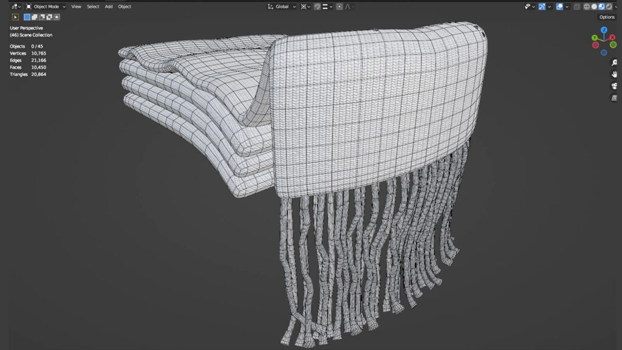622x350 pixels.
Task: Choose the new selection mode square icon
Action: point(27,17)
